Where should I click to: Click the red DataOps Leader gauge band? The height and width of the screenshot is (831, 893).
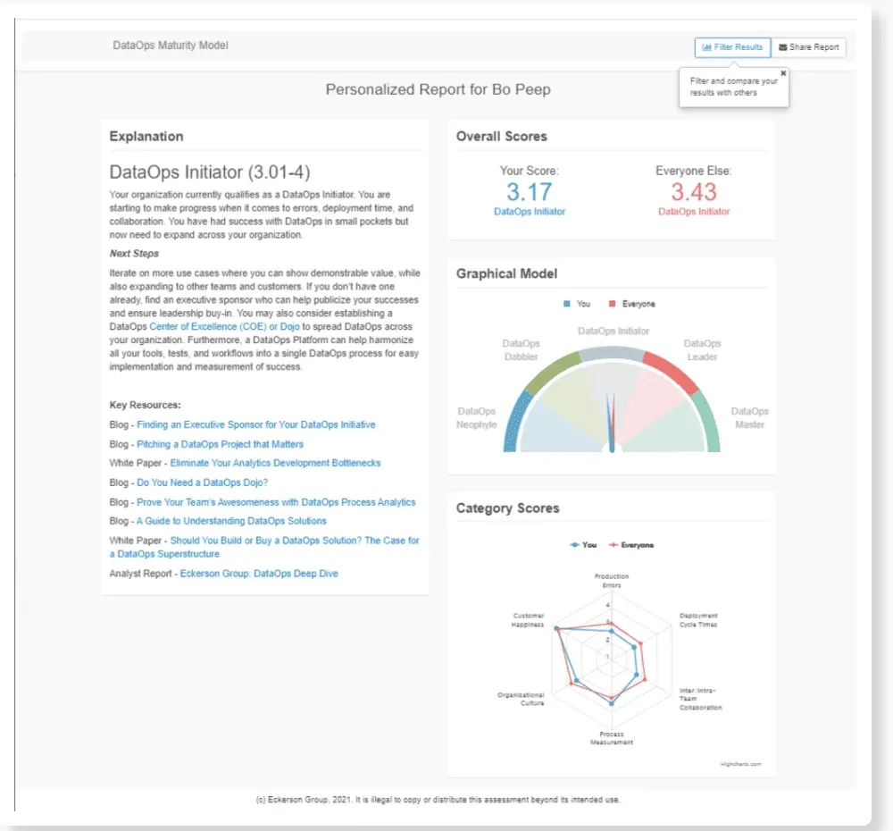click(672, 373)
